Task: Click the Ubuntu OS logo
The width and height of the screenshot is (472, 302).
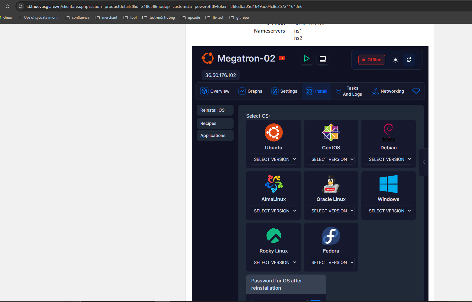Action: [274, 132]
